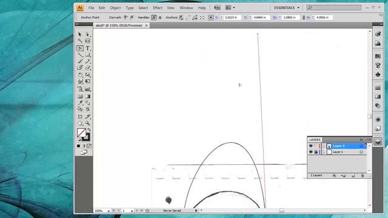The width and height of the screenshot is (388, 218).
Task: Toggle lock column for Layer 2
Action: click(x=316, y=146)
